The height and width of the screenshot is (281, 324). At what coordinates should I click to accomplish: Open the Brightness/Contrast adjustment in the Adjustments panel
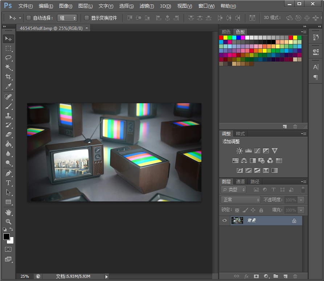click(x=239, y=150)
